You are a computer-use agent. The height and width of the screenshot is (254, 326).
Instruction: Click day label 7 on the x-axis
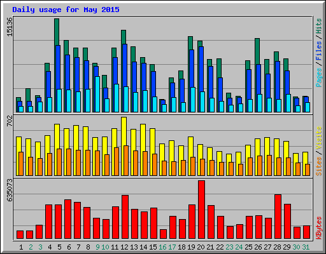click(78, 247)
